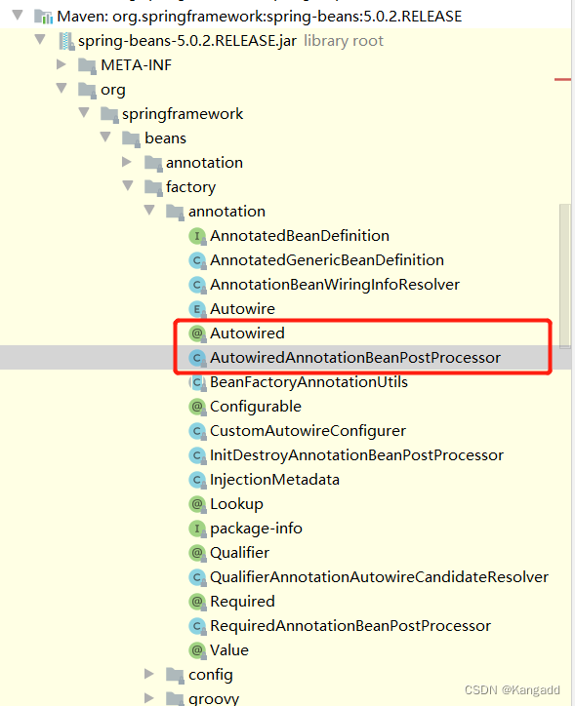Screen dimensions: 575x706
Task: Click the Autowire enum icon
Action: [197, 309]
